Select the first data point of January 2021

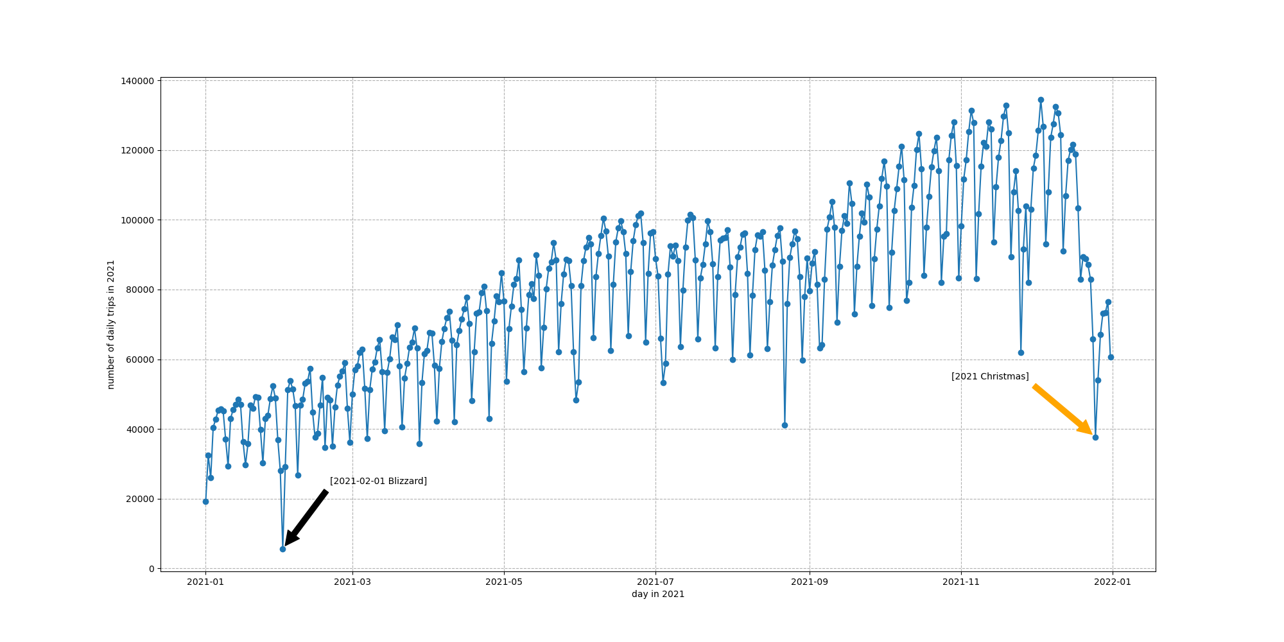pos(205,501)
